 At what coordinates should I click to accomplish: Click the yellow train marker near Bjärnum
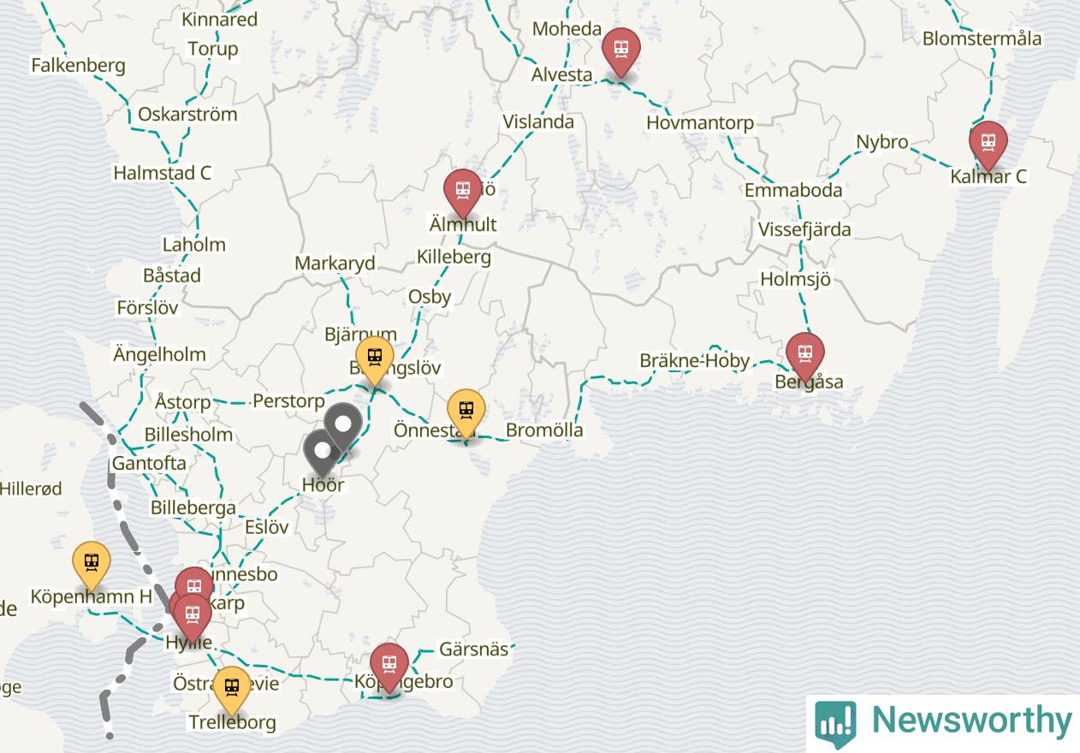(374, 359)
